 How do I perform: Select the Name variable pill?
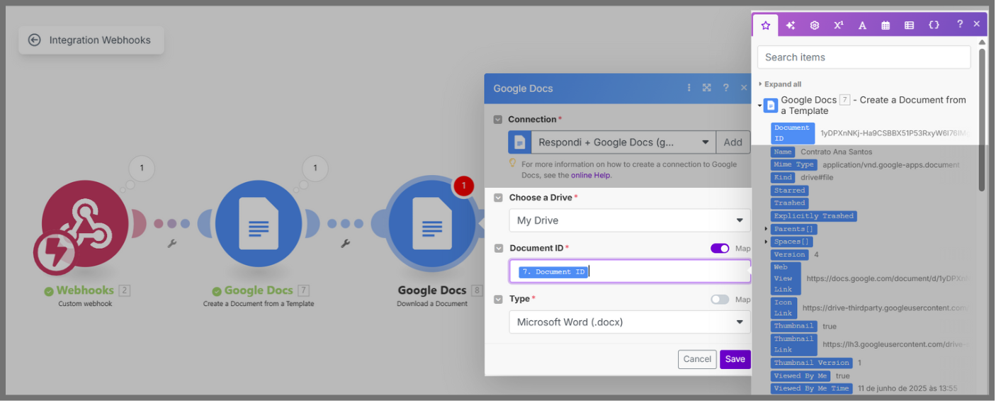[x=783, y=152]
